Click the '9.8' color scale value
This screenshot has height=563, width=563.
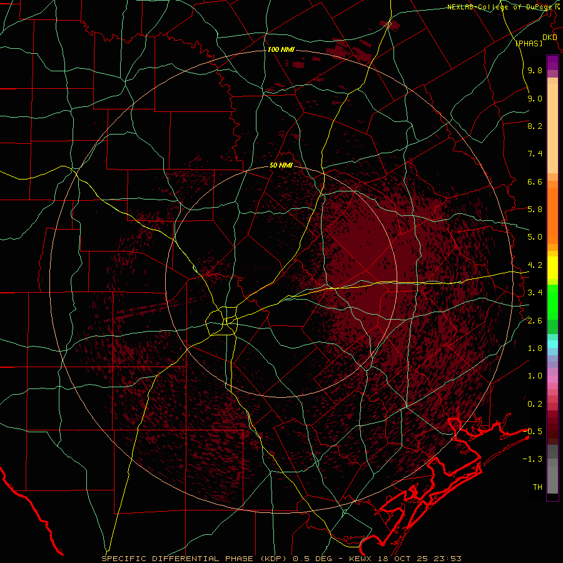click(535, 70)
